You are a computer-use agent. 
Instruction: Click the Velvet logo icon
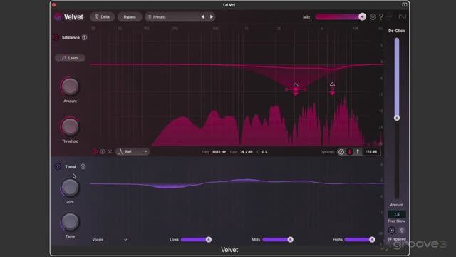pyautogui.click(x=58, y=17)
